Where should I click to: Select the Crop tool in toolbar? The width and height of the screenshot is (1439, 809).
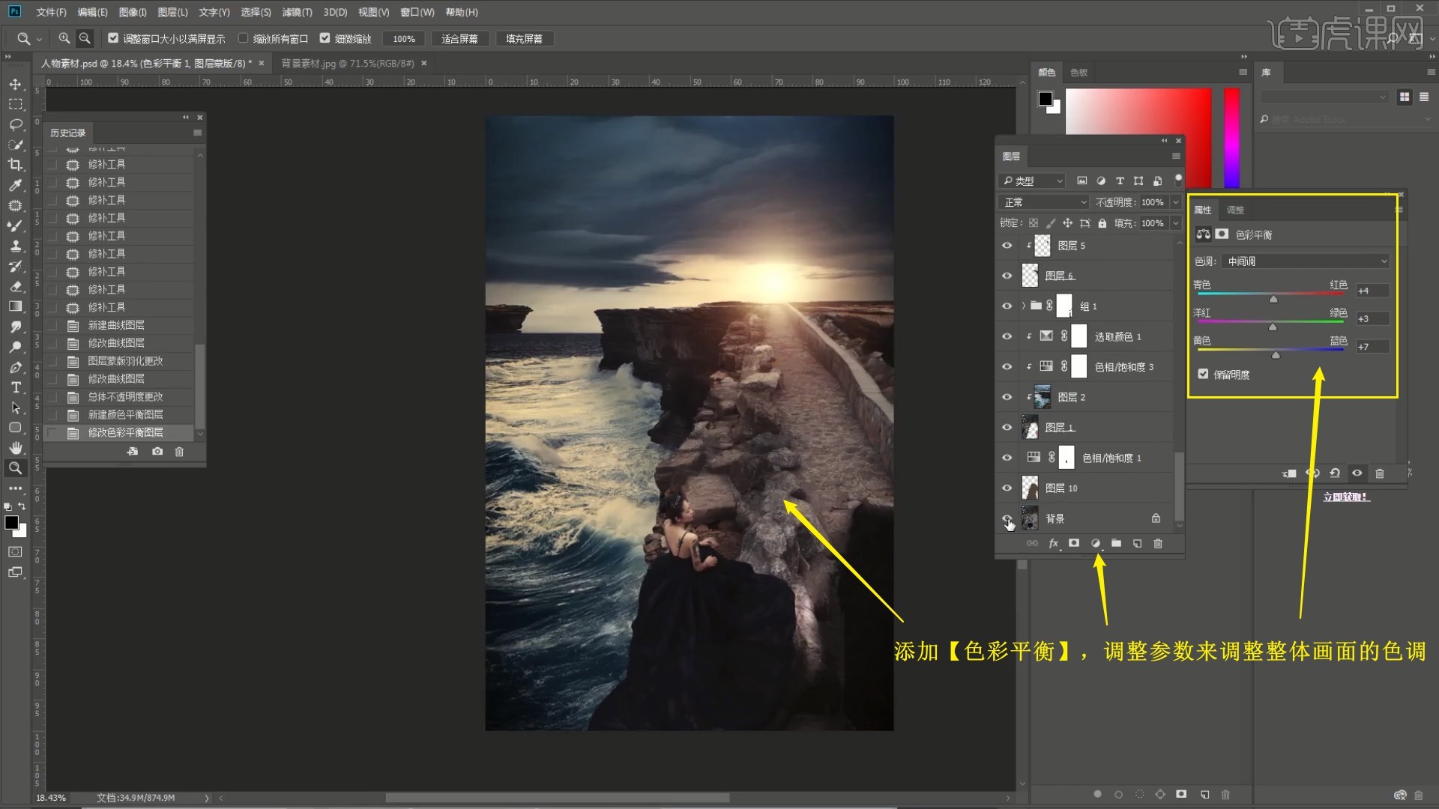coord(15,165)
